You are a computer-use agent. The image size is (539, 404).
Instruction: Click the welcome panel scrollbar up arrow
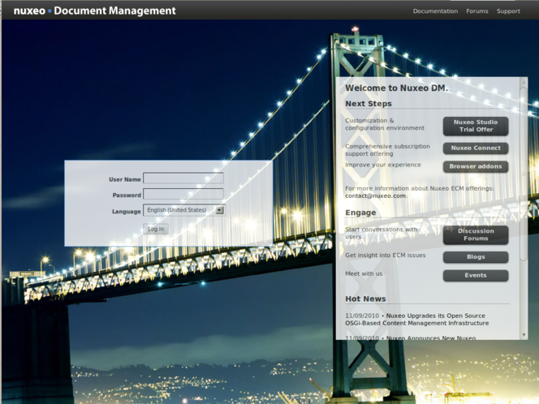tap(524, 81)
